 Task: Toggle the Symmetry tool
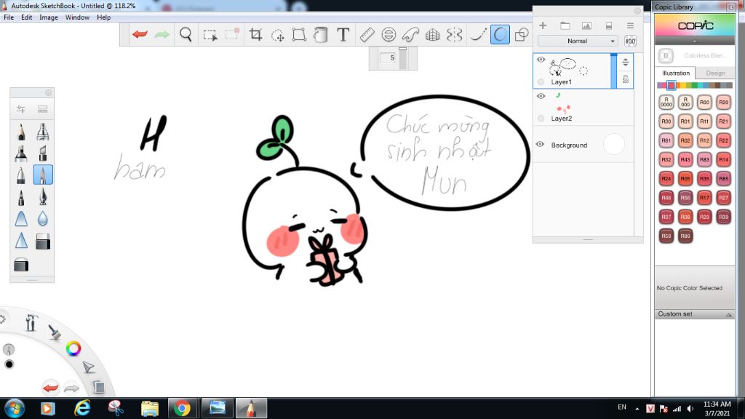(455, 35)
